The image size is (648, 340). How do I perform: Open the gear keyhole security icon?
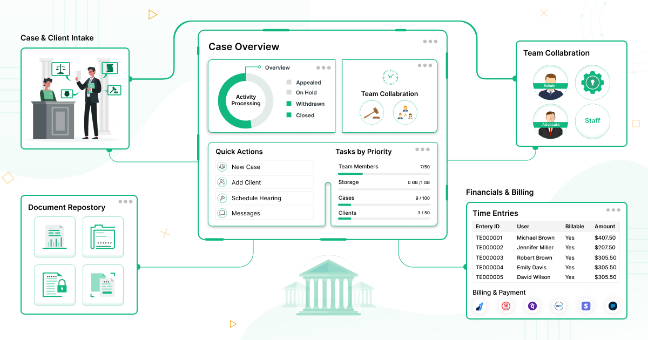[592, 83]
